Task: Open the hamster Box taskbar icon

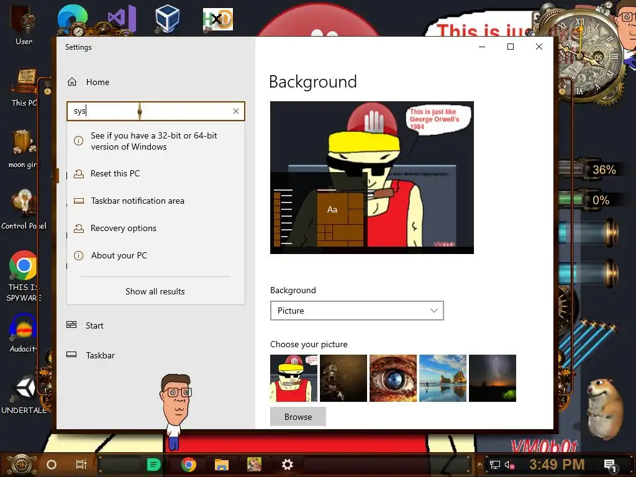Action: pyautogui.click(x=254, y=465)
